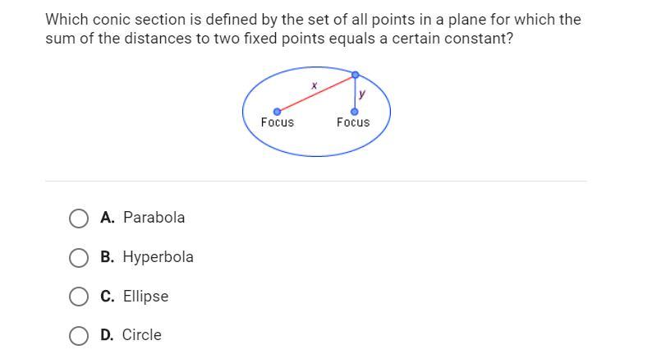
Task: Click the 'Circle' answer text
Action: pos(142,335)
